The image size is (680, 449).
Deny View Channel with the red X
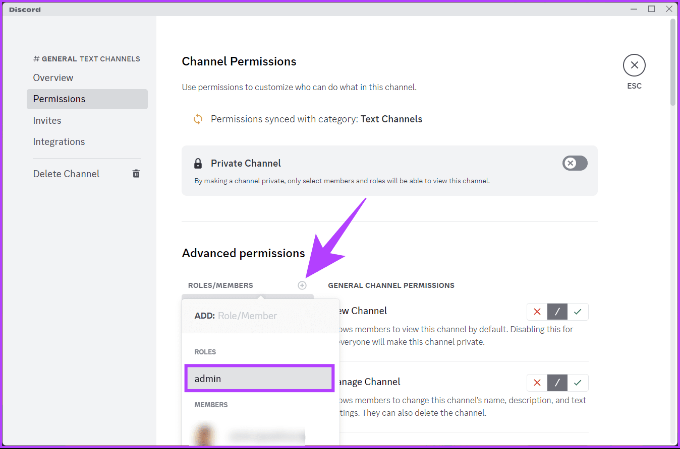(x=537, y=312)
